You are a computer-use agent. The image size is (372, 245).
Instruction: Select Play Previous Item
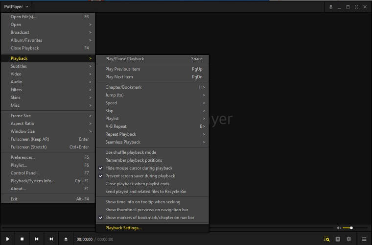point(152,69)
